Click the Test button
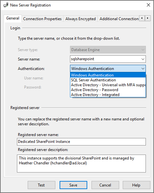The width and height of the screenshot is (154, 193). (x=41, y=185)
